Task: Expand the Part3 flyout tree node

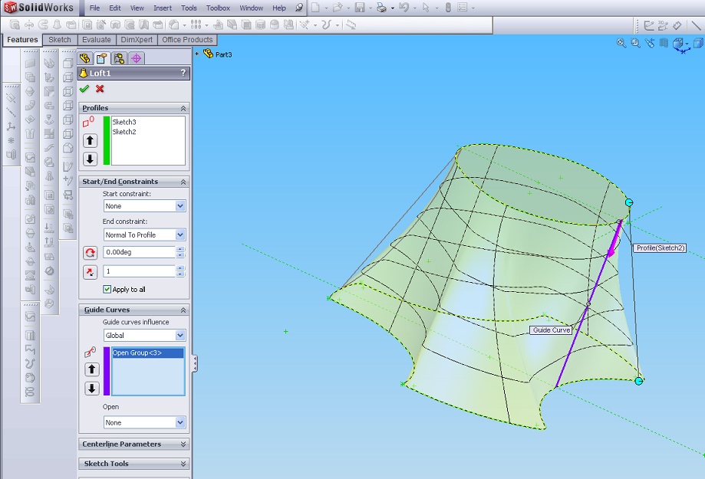Action: pos(196,54)
